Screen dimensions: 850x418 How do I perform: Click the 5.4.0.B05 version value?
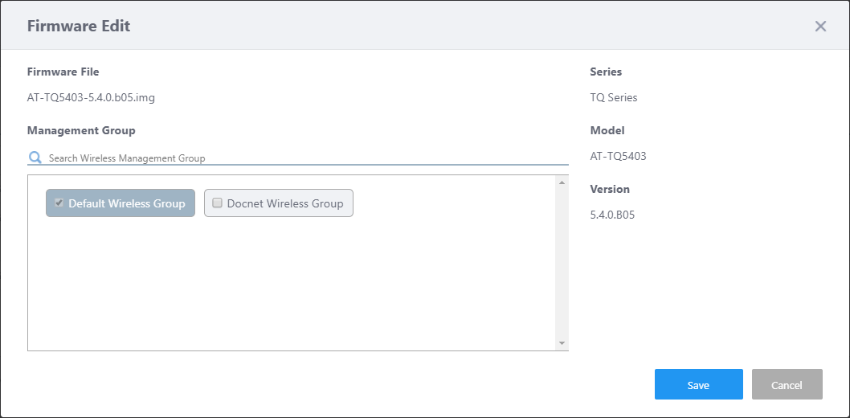[x=612, y=215]
